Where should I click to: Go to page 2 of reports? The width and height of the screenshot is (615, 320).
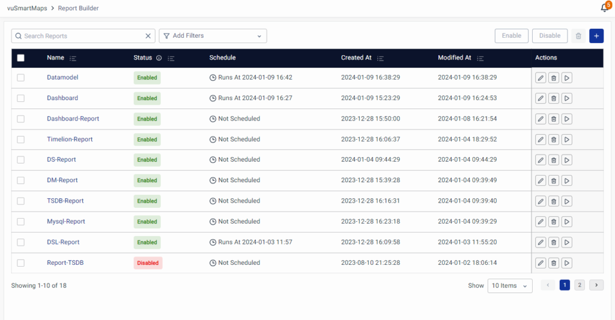coord(580,285)
